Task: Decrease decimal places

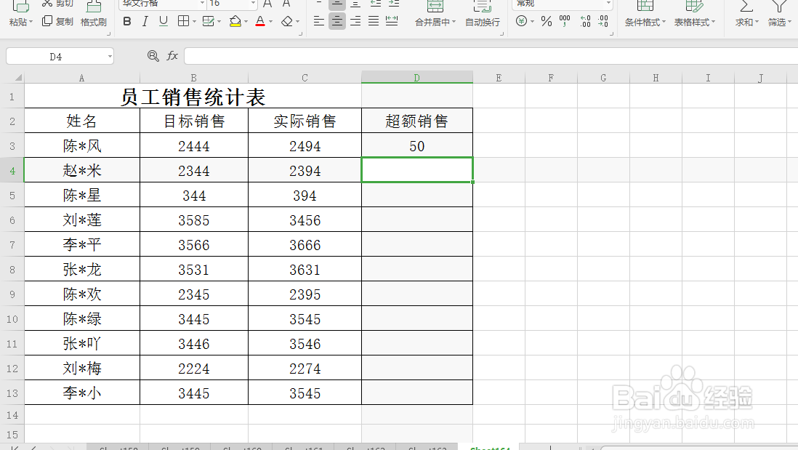Action: (x=603, y=21)
